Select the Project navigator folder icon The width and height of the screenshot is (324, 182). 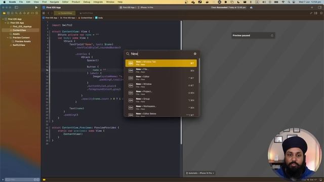(x=4, y=13)
